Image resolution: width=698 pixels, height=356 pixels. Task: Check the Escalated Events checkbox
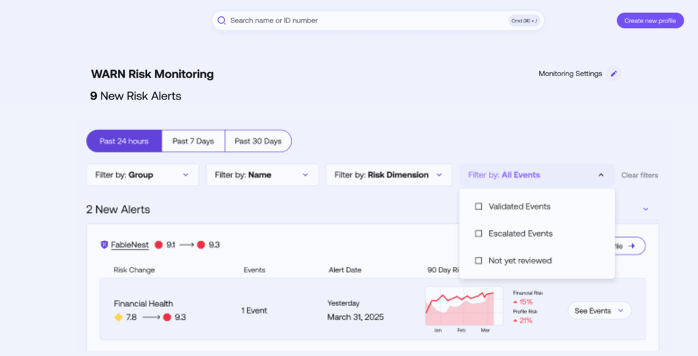click(x=479, y=233)
